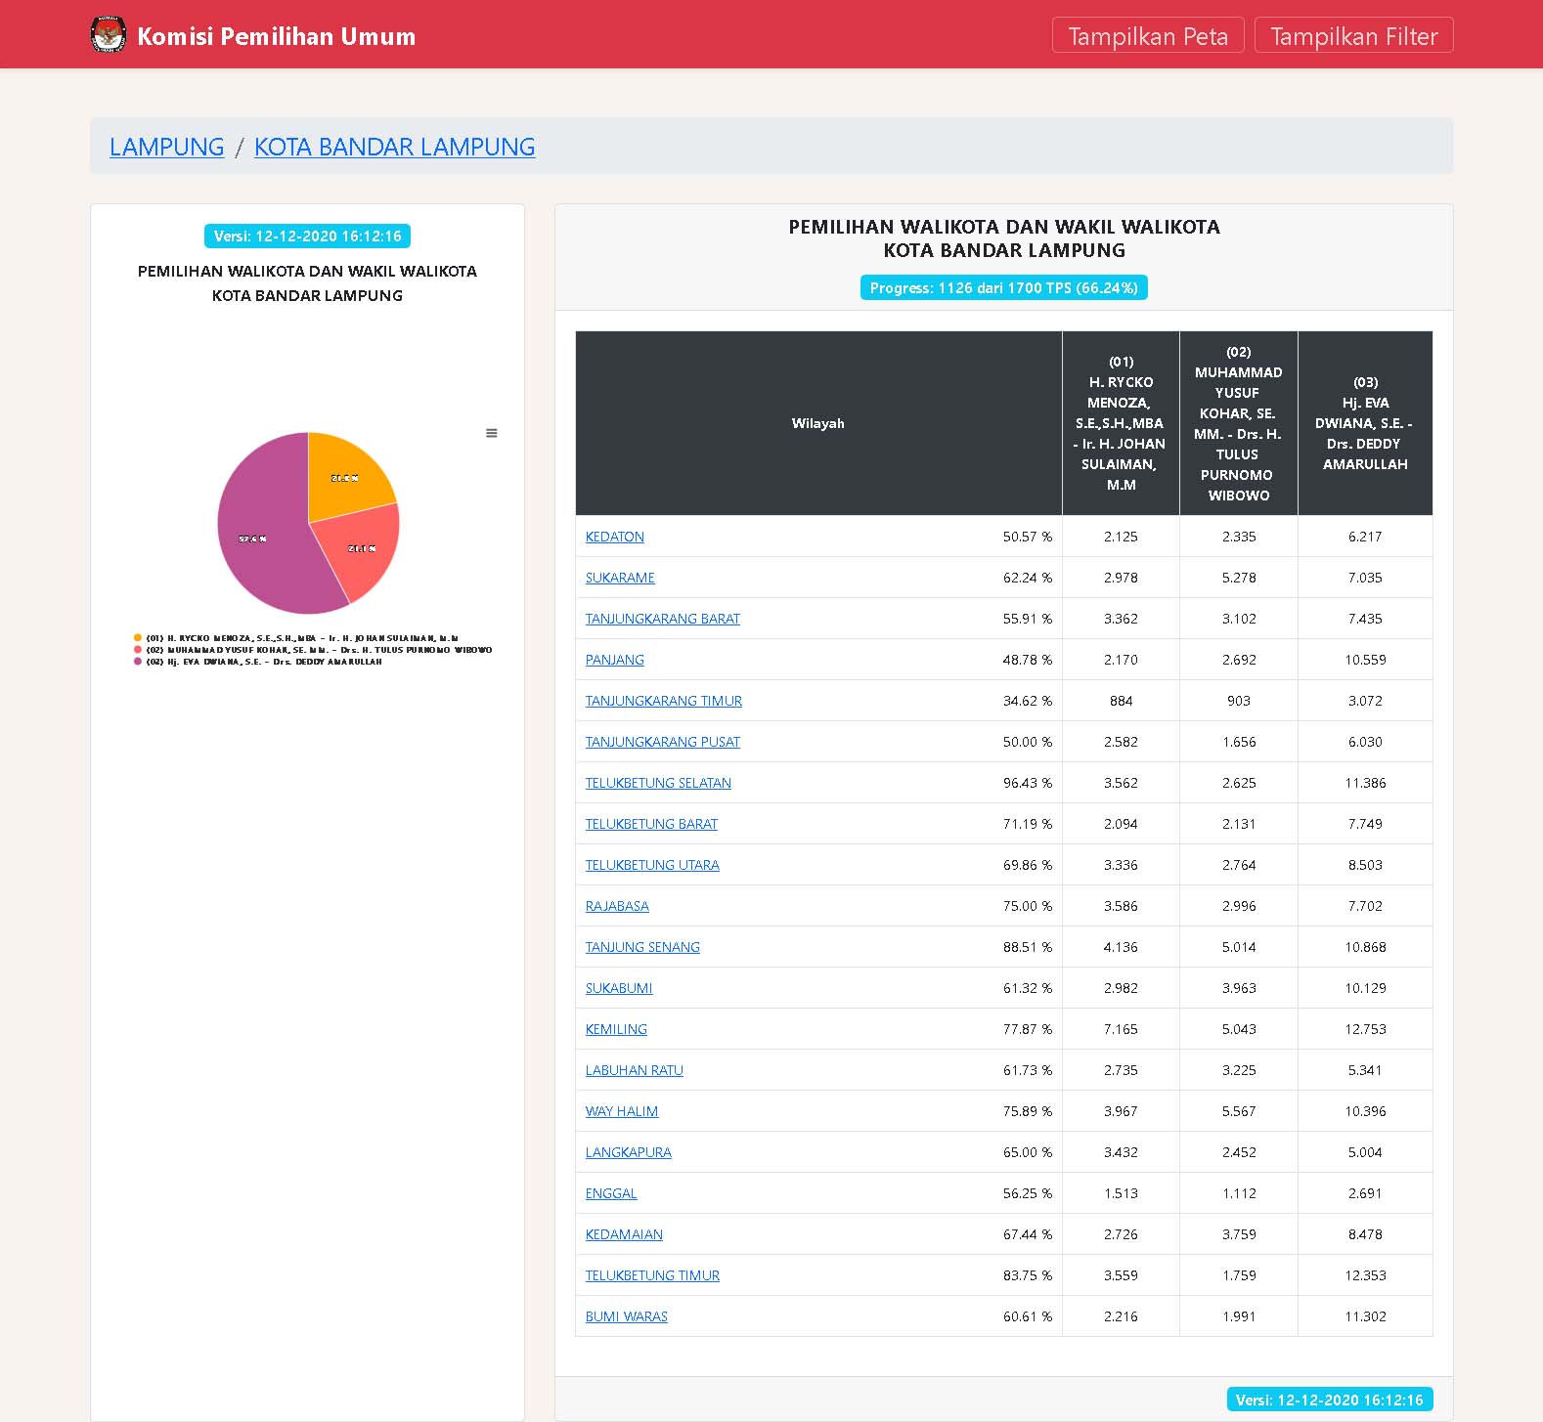Click the Progress 1126 dari 1700 TPS badge
Viewport: 1543px width, 1422px height.
1003,288
